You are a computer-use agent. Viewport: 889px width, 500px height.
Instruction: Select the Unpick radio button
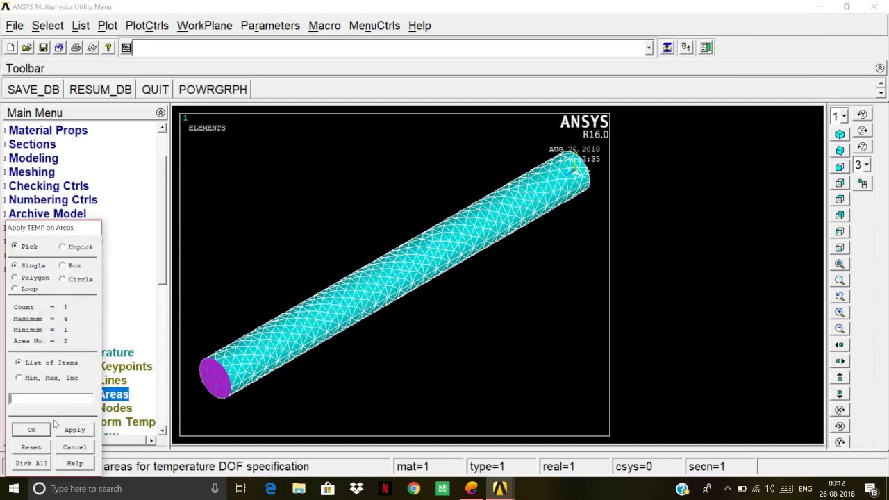63,247
